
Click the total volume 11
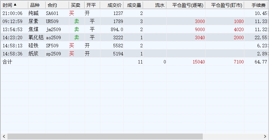140,62
